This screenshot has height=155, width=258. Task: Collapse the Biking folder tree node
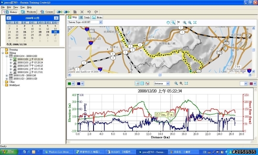3,53
